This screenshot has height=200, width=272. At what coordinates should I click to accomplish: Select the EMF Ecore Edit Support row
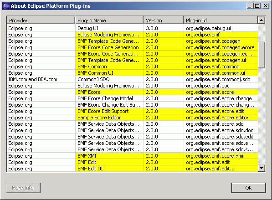[x=133, y=111]
